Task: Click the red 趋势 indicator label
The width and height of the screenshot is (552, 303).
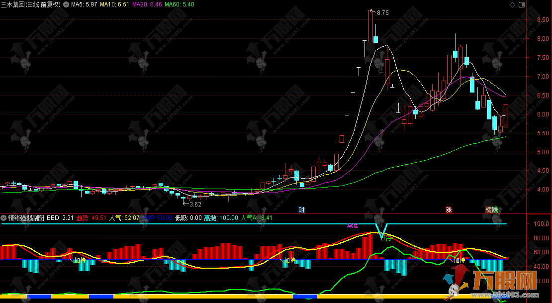Action: click(x=92, y=218)
